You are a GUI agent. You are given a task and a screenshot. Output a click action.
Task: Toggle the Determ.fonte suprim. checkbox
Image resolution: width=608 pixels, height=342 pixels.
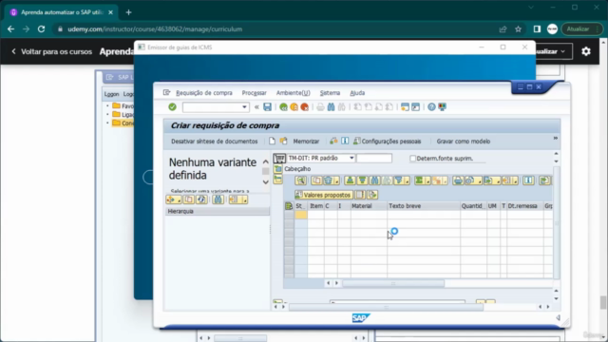[x=412, y=159]
